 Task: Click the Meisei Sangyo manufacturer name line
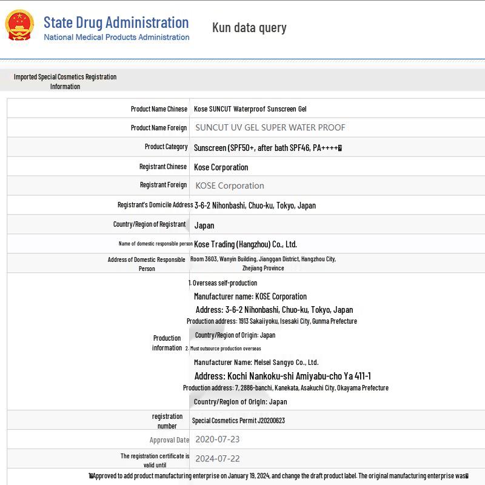tap(256, 362)
